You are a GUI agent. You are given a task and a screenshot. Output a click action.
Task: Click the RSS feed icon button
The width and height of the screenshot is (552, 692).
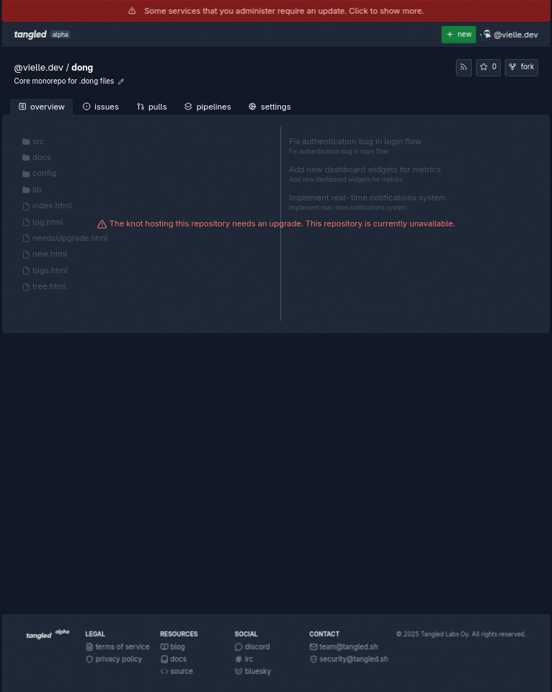464,68
